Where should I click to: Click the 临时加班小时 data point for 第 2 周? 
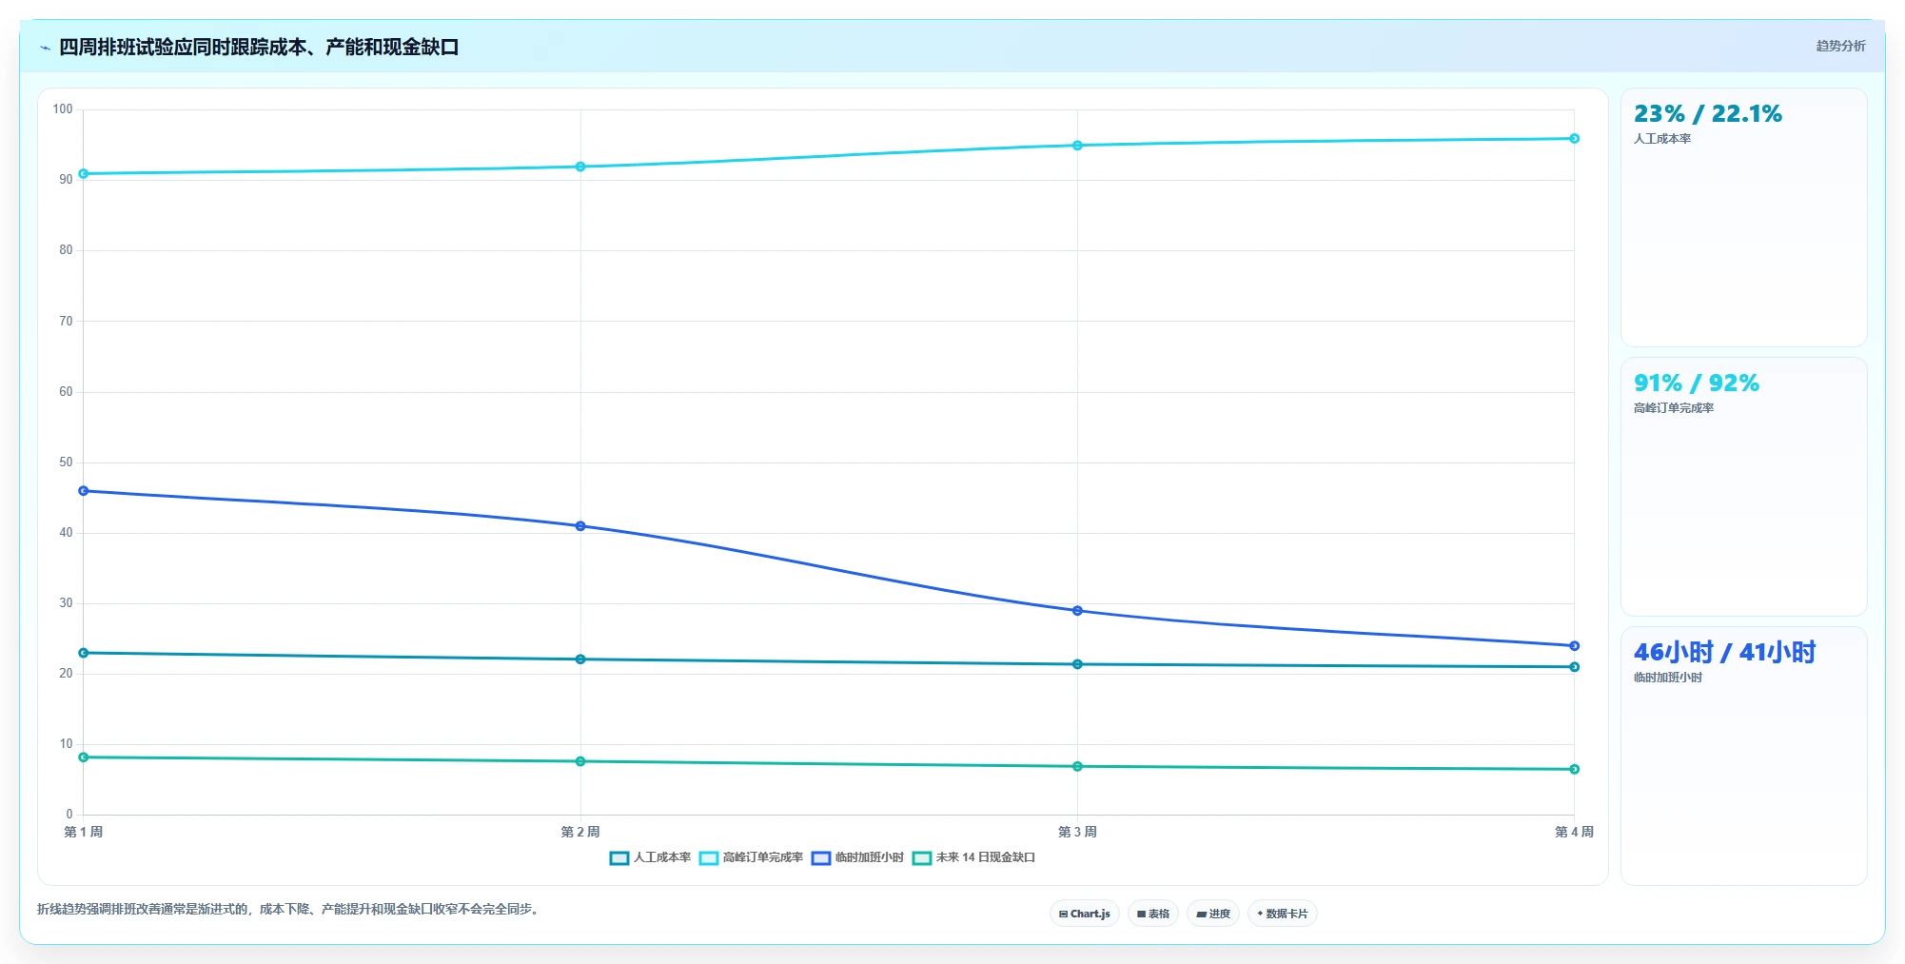pos(580,526)
